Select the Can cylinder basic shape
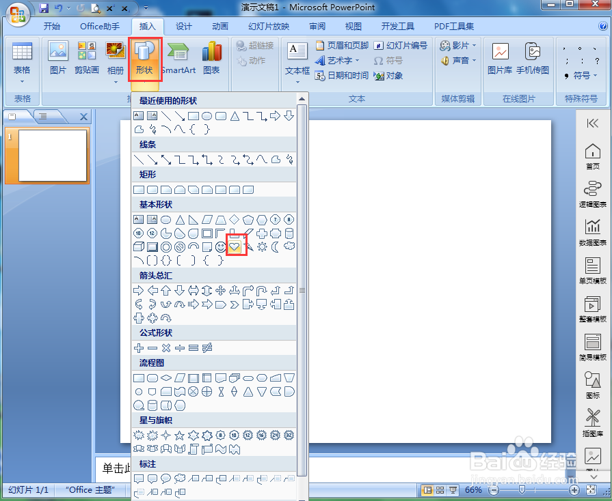The width and height of the screenshot is (612, 501). (289, 233)
